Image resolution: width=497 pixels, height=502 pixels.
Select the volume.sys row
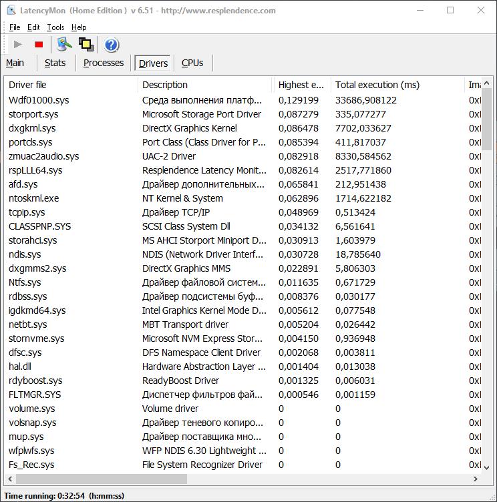point(242,409)
